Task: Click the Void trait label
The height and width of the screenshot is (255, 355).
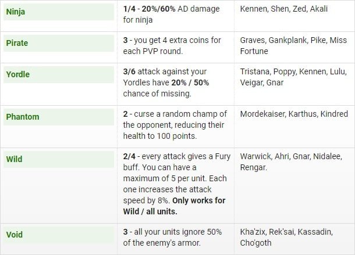Action: pos(15,235)
